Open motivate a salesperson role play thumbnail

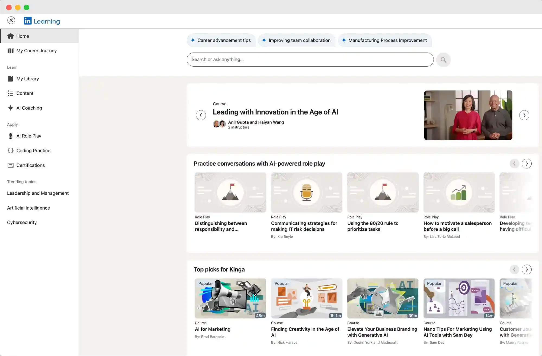click(459, 192)
